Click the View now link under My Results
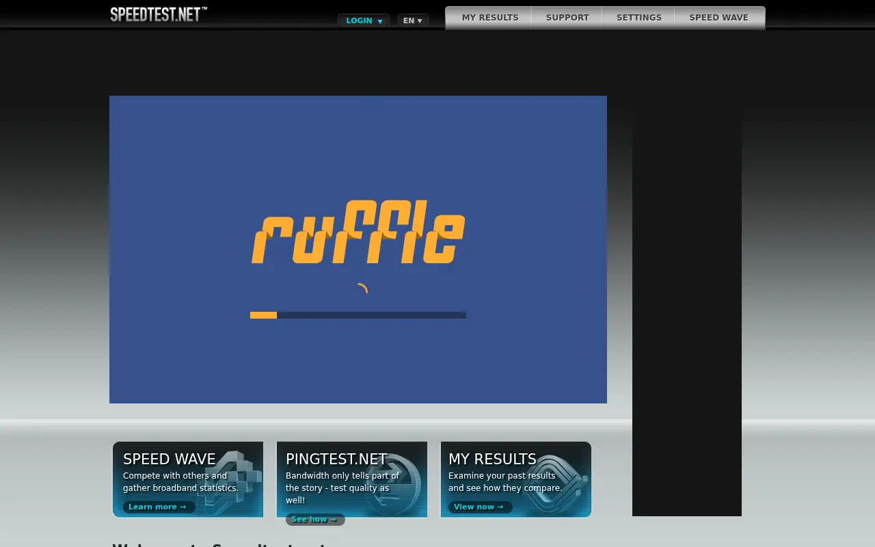The width and height of the screenshot is (875, 547). click(x=480, y=507)
